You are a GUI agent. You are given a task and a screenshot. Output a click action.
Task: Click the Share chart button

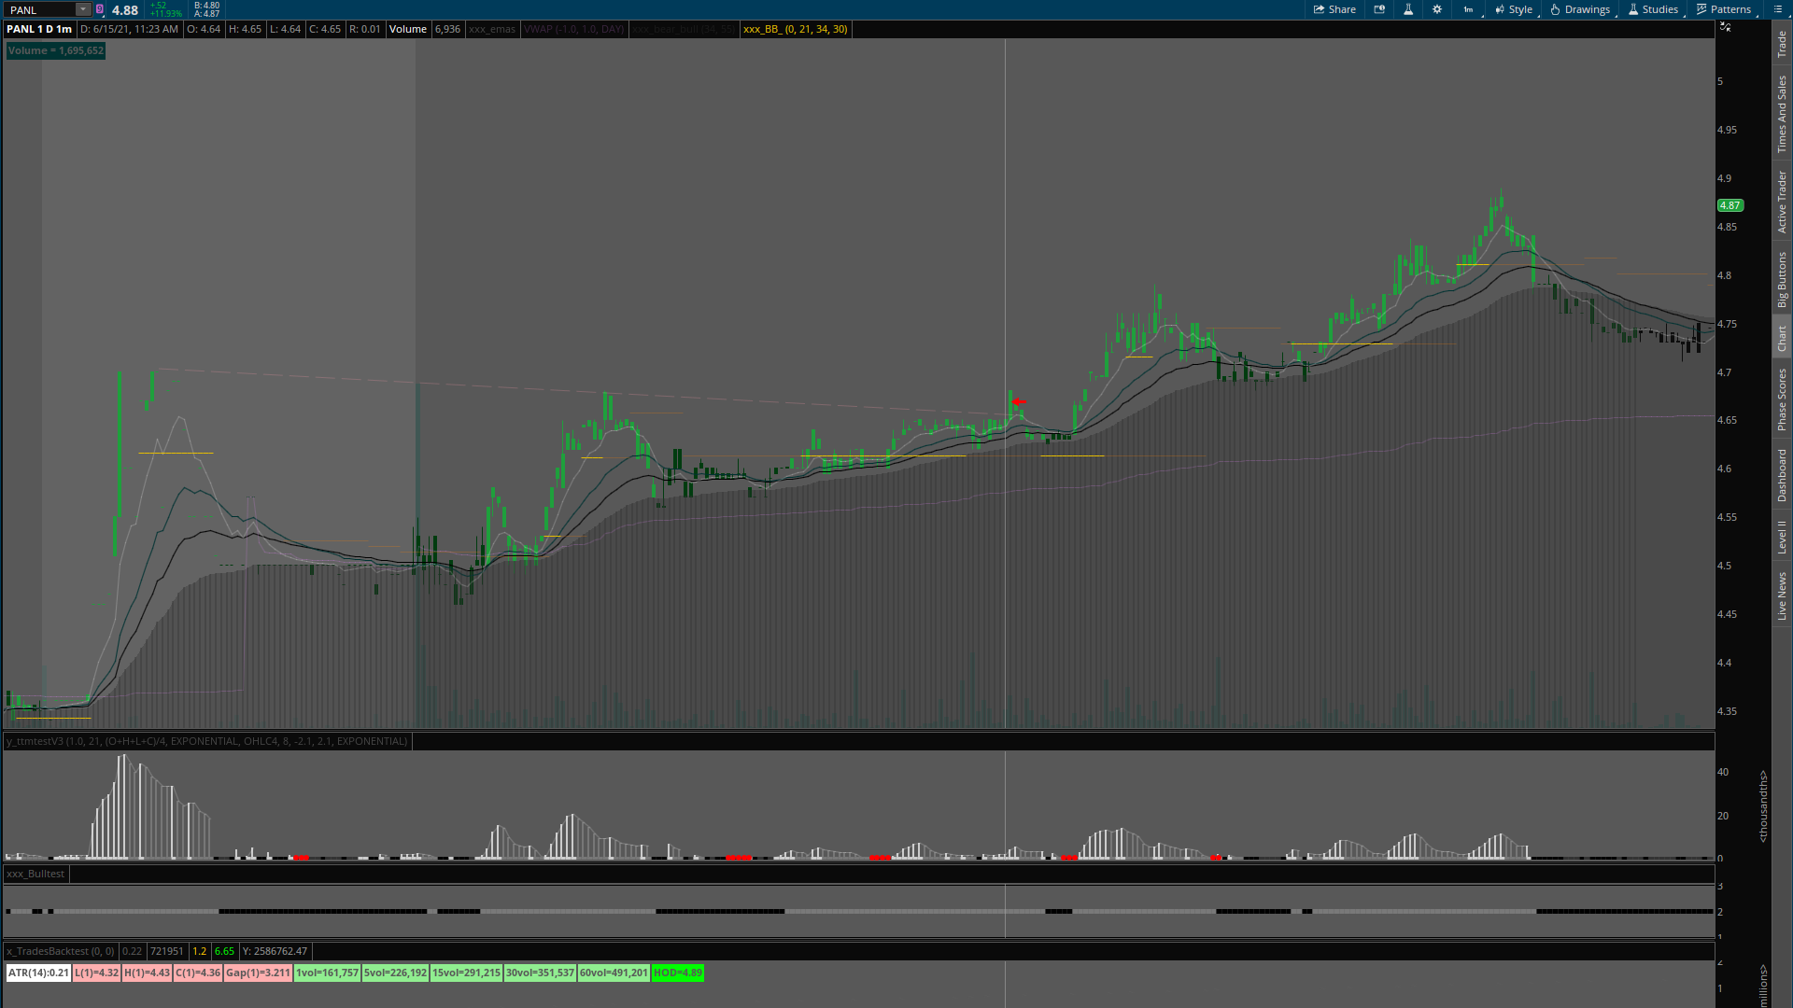pos(1334,9)
